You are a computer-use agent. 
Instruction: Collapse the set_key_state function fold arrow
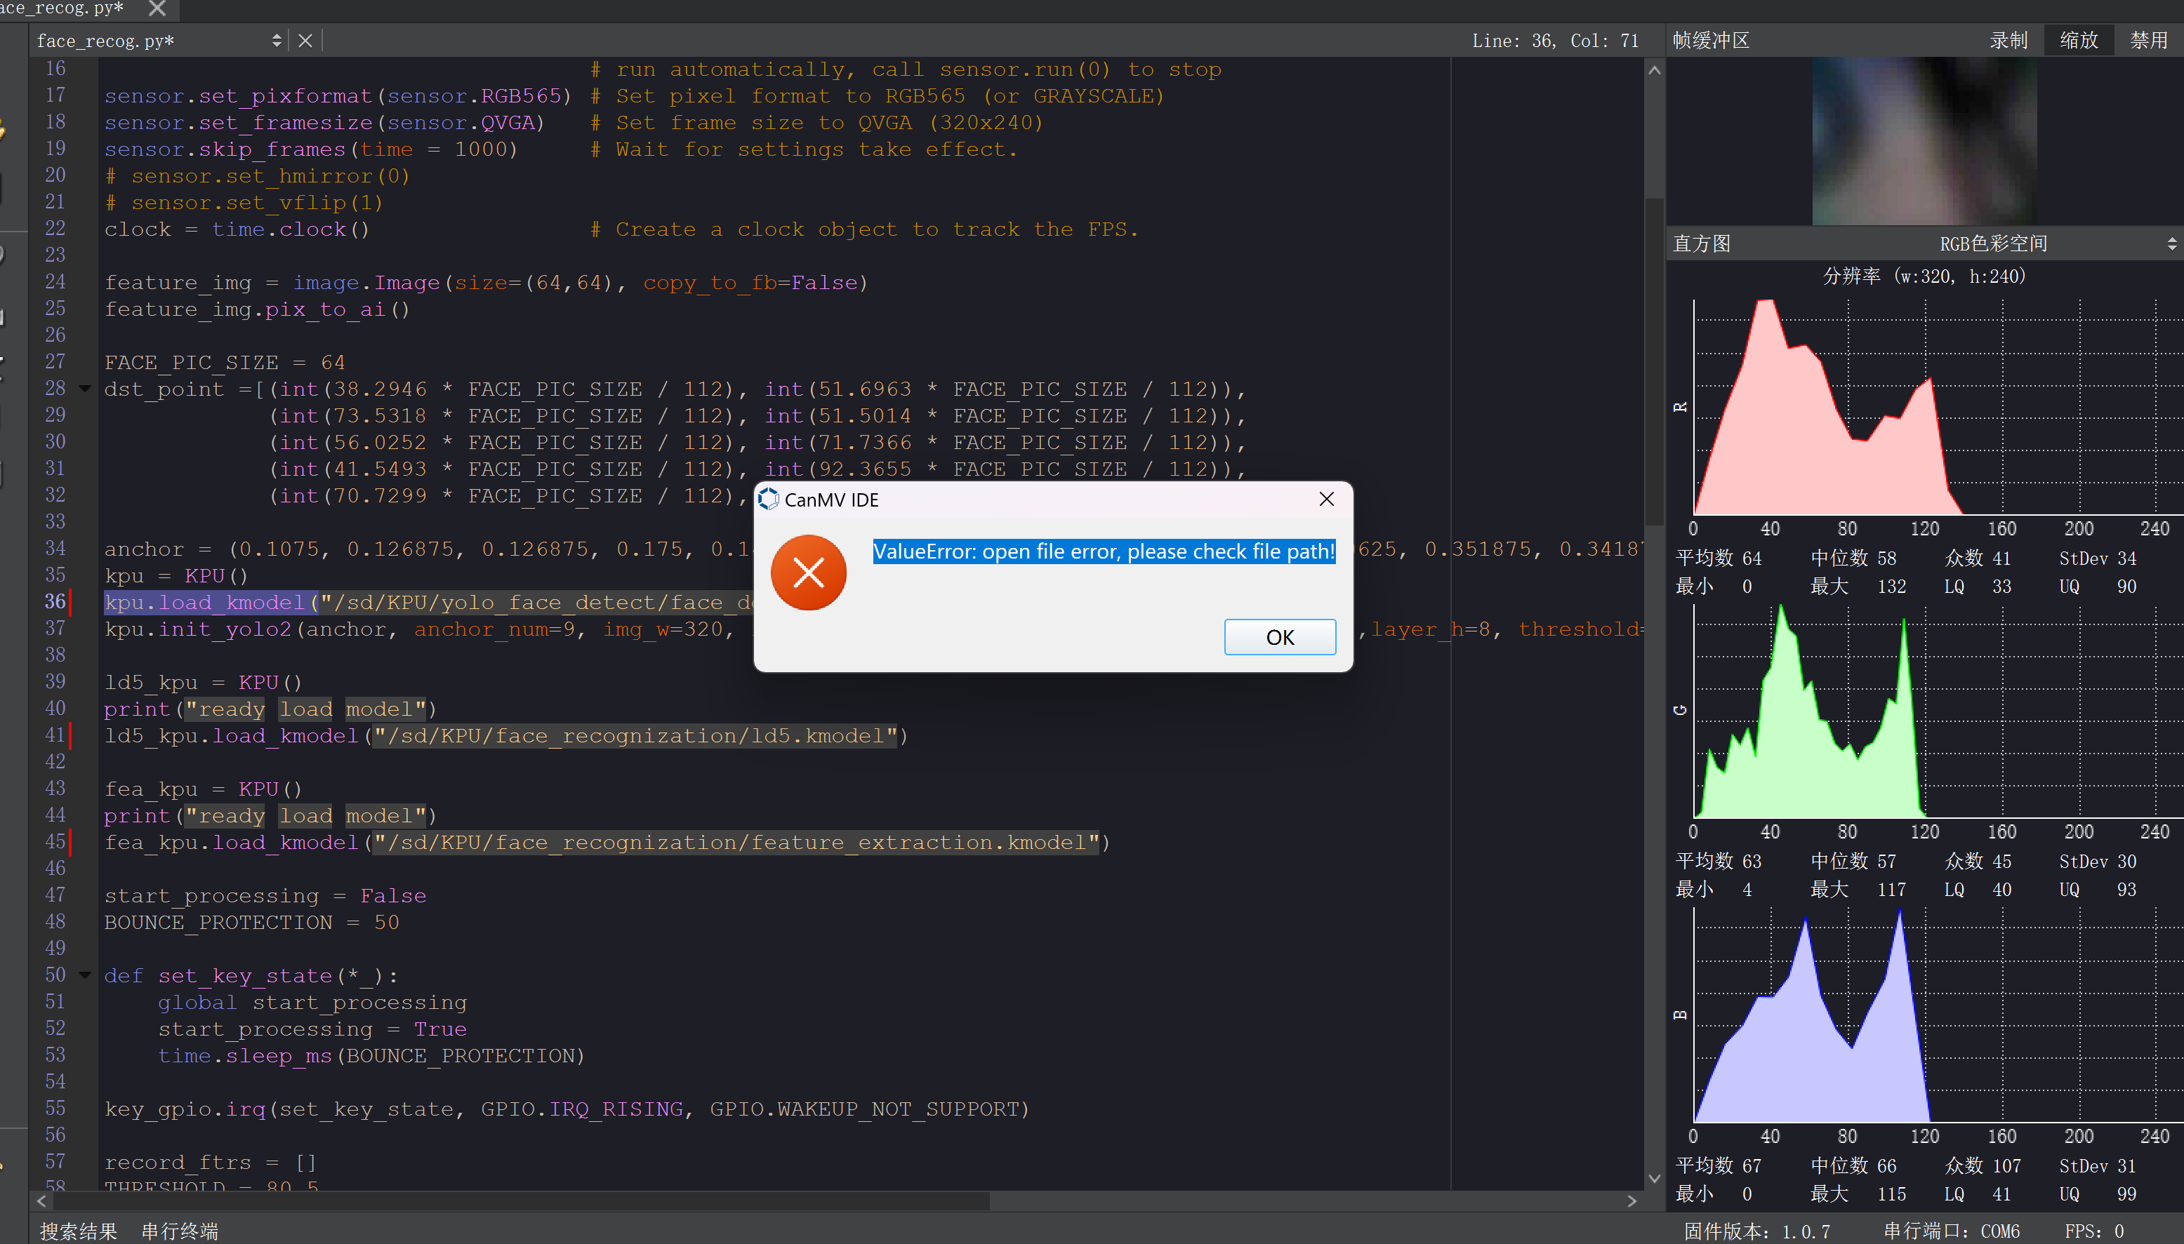[85, 975]
